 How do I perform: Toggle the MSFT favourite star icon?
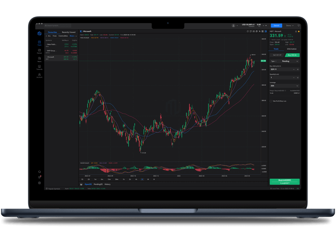pyautogui.click(x=298, y=31)
